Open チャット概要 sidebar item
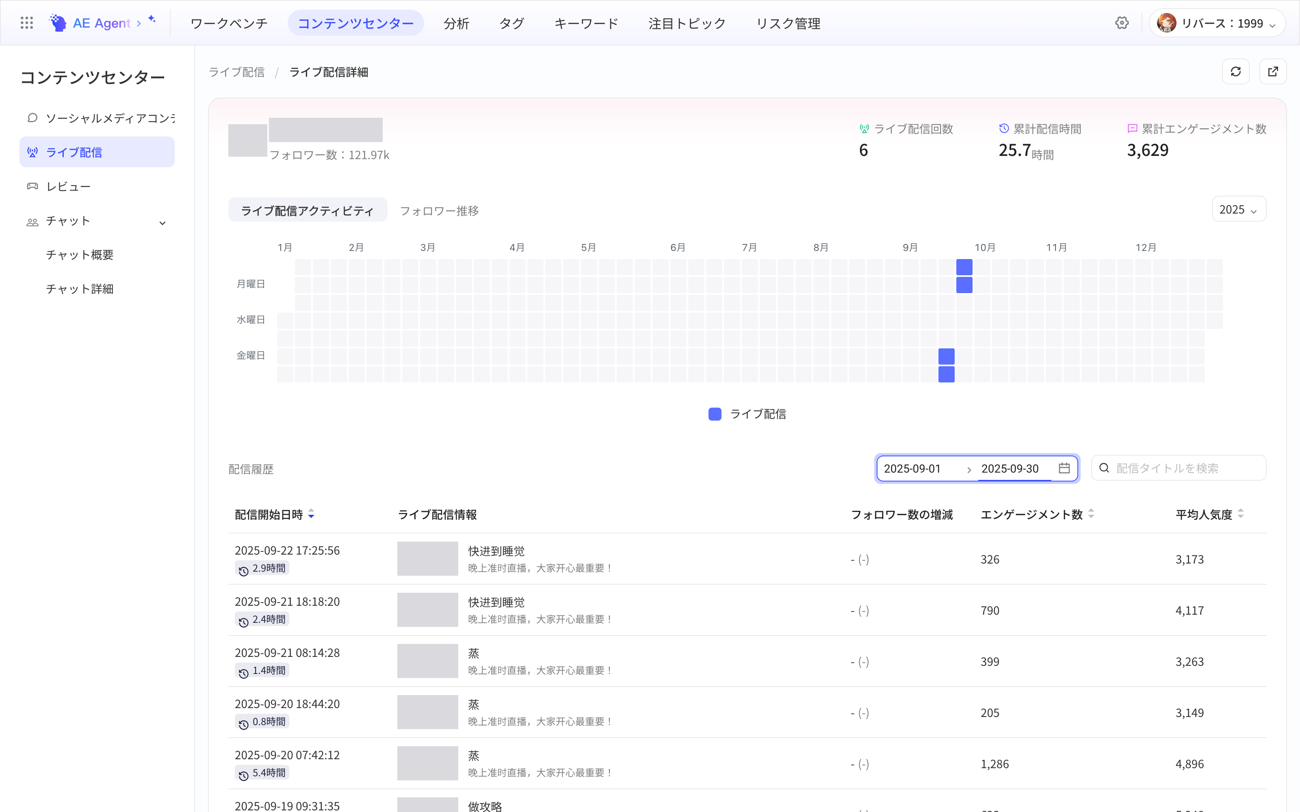The width and height of the screenshot is (1300, 812). coord(80,255)
